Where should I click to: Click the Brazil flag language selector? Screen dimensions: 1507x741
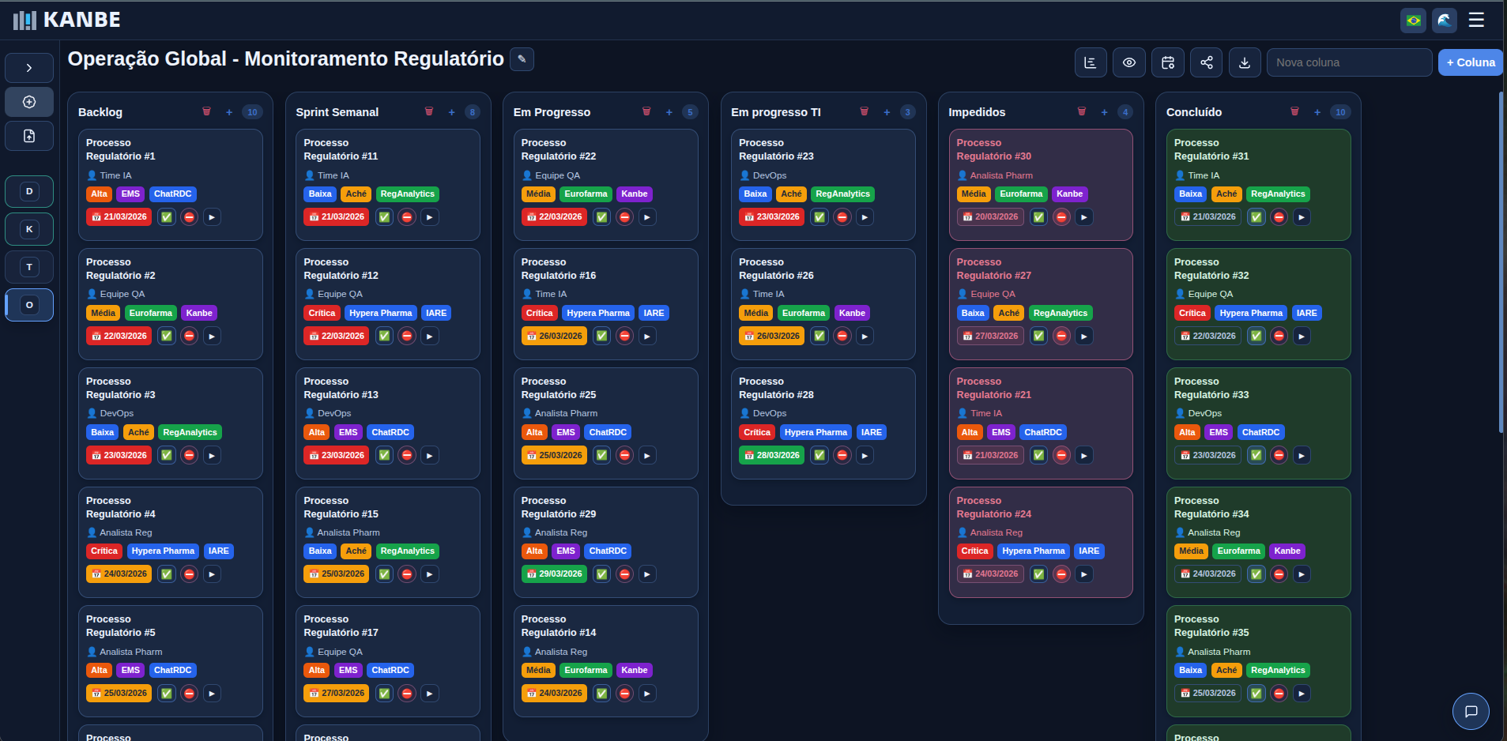tap(1412, 20)
